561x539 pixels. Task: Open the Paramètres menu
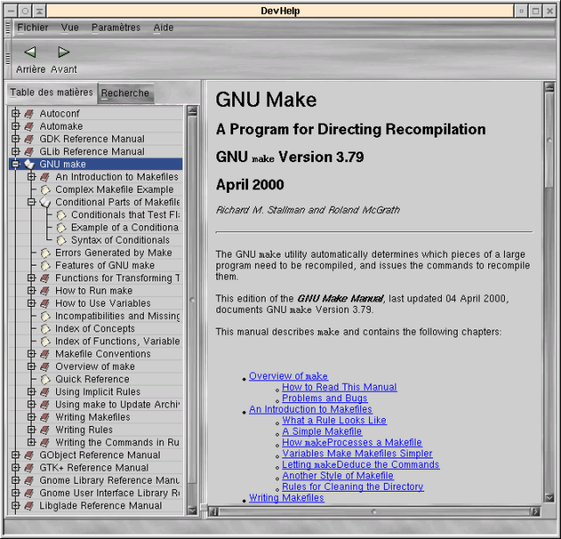(116, 27)
